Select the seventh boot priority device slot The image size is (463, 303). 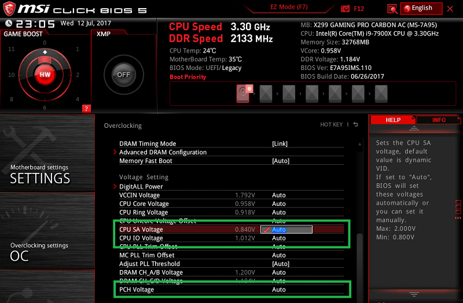(x=381, y=94)
